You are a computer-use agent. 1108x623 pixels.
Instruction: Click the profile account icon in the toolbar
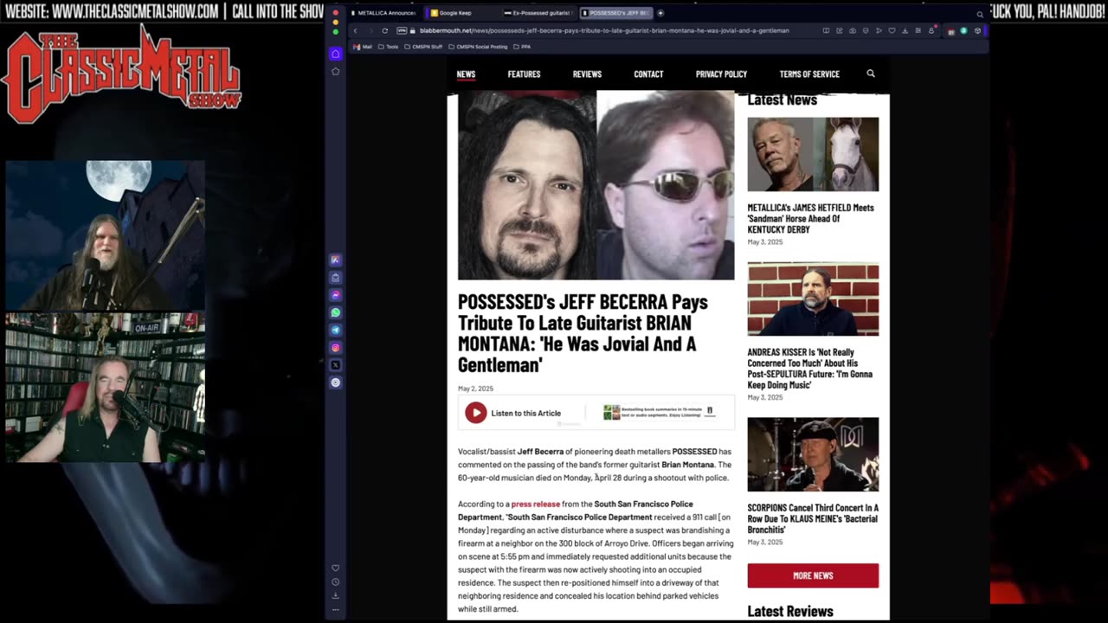click(931, 30)
